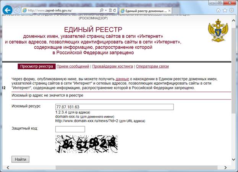Click the vertical scrollbar down arrow
The image size is (238, 172).
pyautogui.click(x=233, y=159)
